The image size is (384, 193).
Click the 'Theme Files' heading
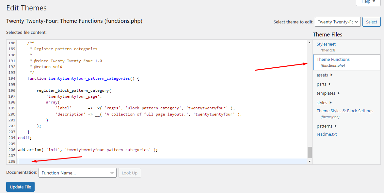(x=328, y=34)
